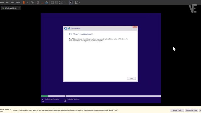Switch to the Windows 11 x64 tab
This screenshot has width=201, height=113.
pos(11,8)
